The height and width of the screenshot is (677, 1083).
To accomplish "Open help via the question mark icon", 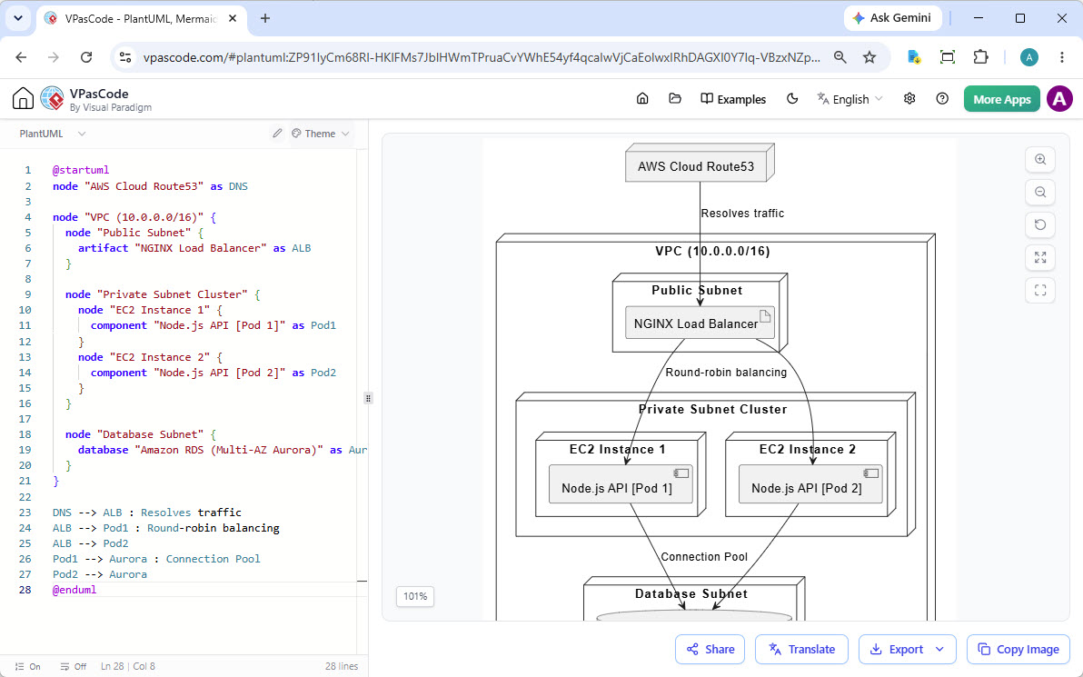I will 942,99.
